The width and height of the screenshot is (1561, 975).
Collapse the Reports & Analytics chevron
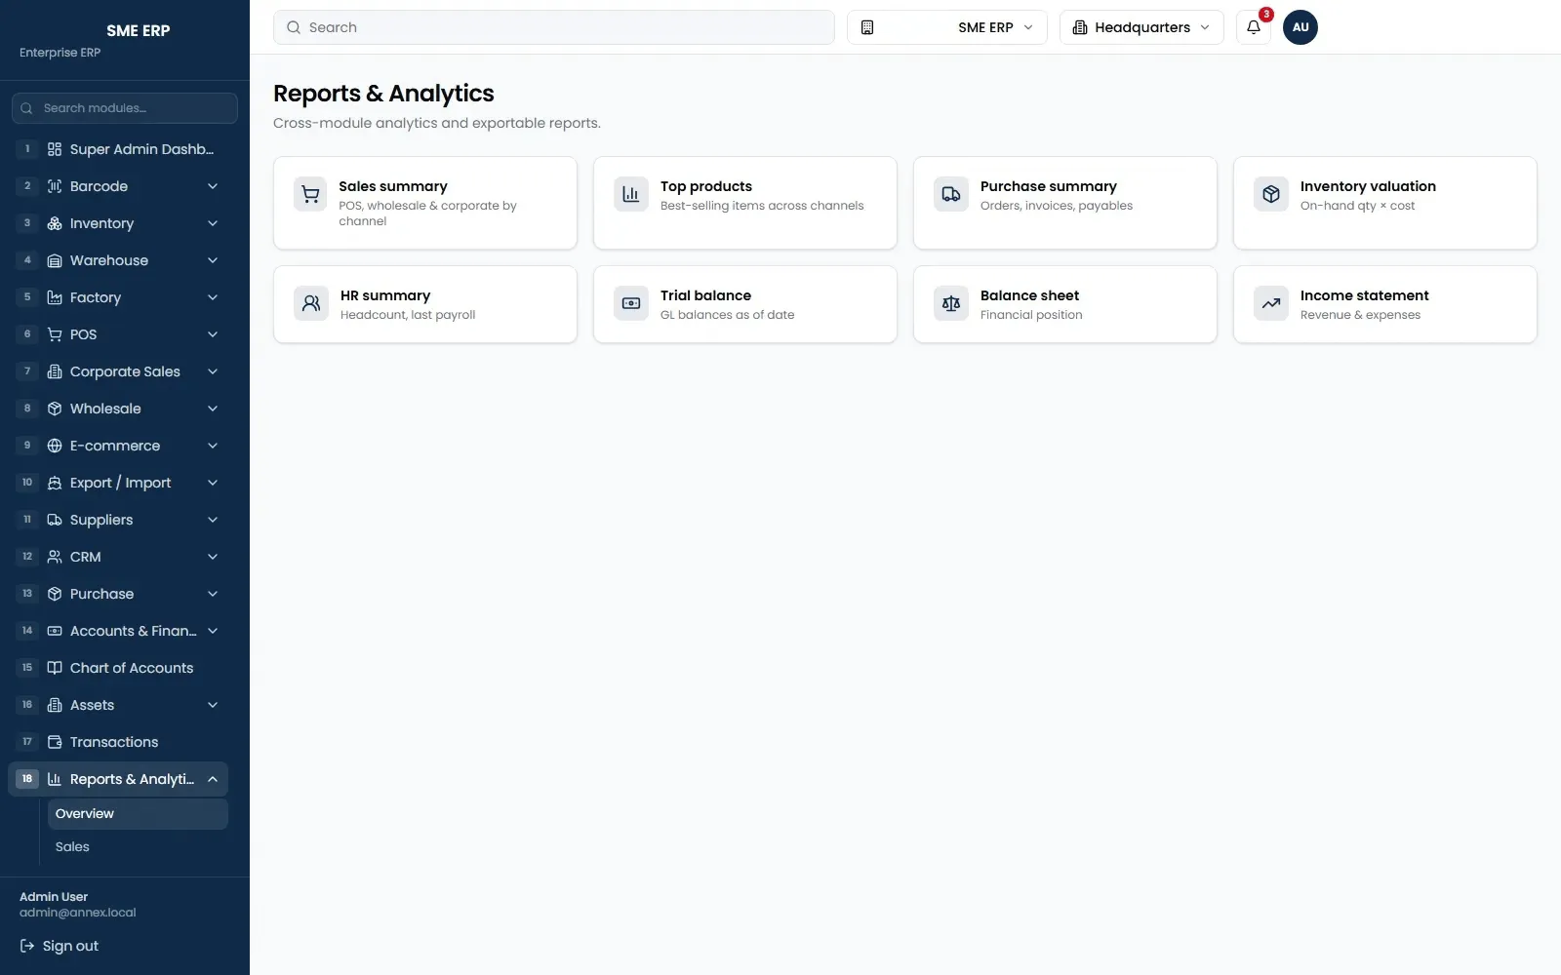(213, 779)
